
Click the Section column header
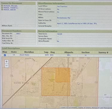85,52
